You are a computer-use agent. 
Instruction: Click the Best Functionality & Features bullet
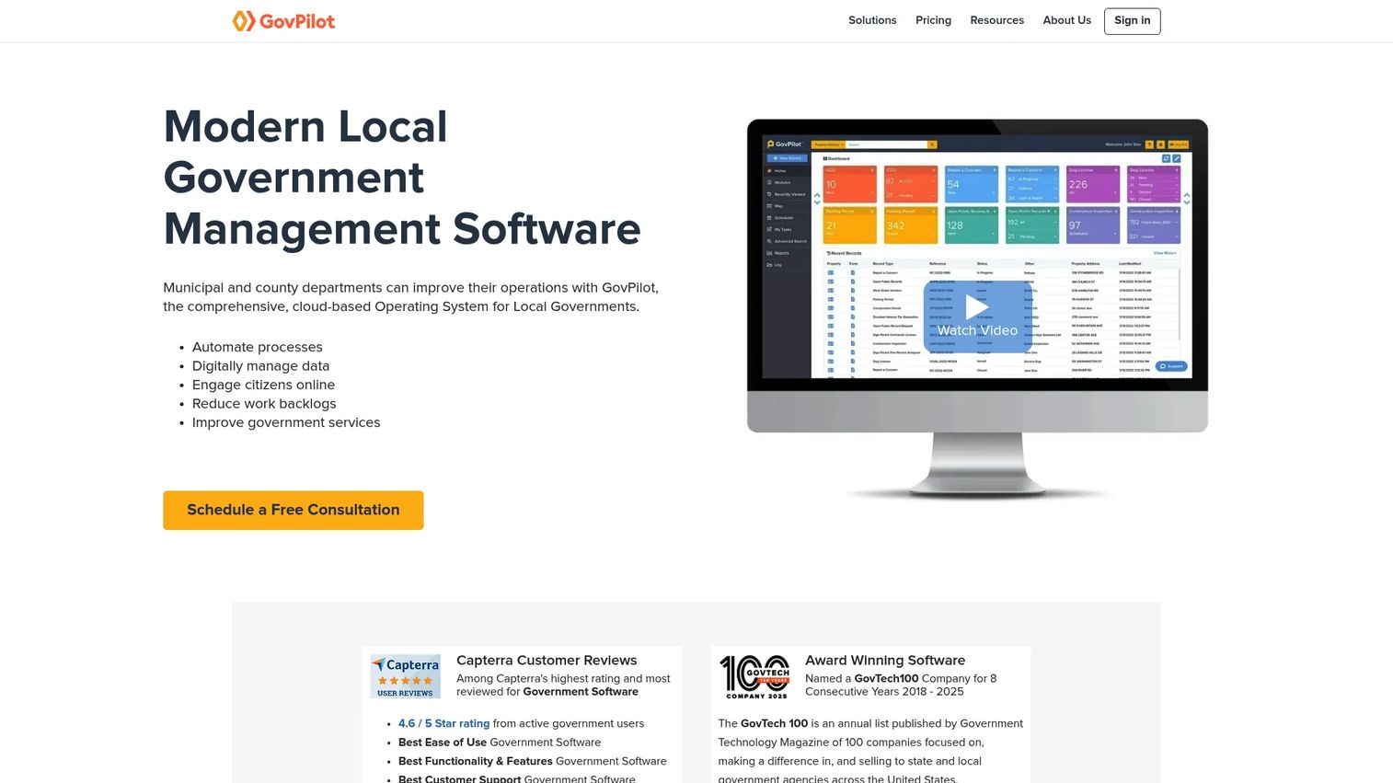tap(533, 761)
